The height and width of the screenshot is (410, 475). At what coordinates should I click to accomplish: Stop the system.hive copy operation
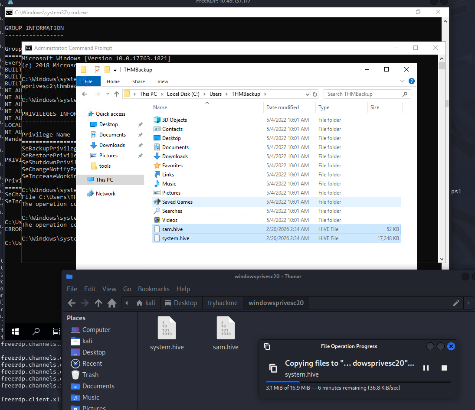click(444, 368)
